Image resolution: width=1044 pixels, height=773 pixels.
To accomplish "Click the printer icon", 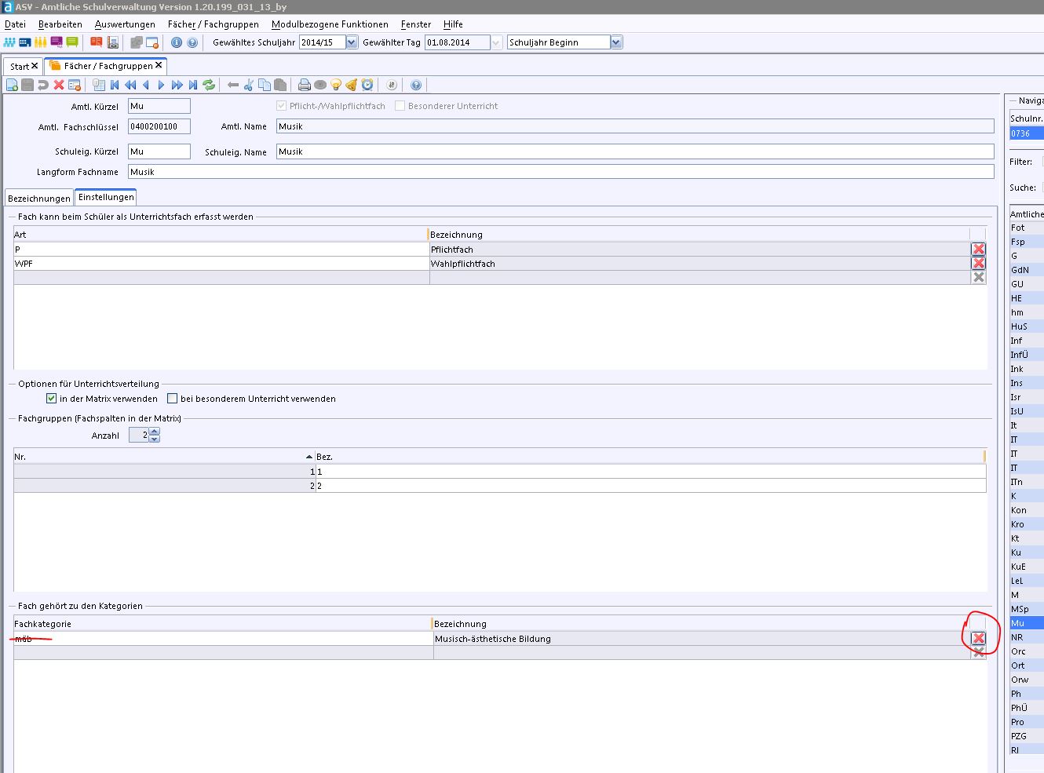I will [305, 85].
